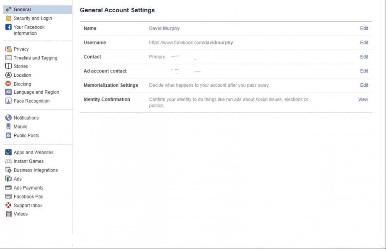Click the Security and Login shield icon

pos(8,18)
